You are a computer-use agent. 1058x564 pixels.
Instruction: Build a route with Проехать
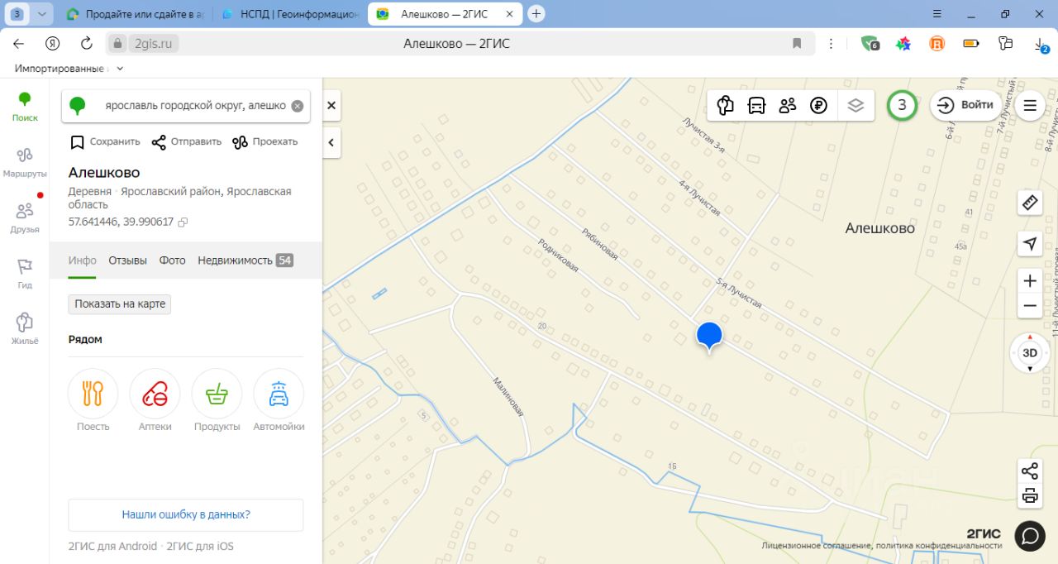point(264,142)
